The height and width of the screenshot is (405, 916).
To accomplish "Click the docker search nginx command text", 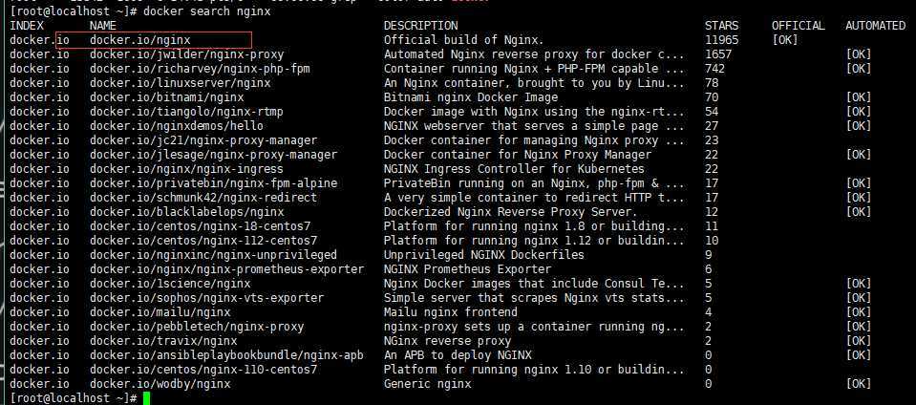I will coord(207,11).
